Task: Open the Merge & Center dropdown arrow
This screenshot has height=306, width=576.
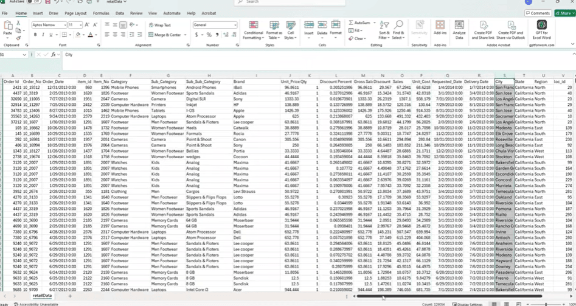Action: (x=185, y=35)
